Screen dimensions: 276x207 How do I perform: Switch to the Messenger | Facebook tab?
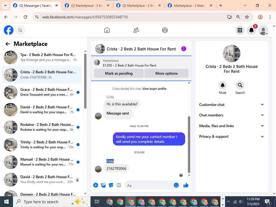pos(36,6)
